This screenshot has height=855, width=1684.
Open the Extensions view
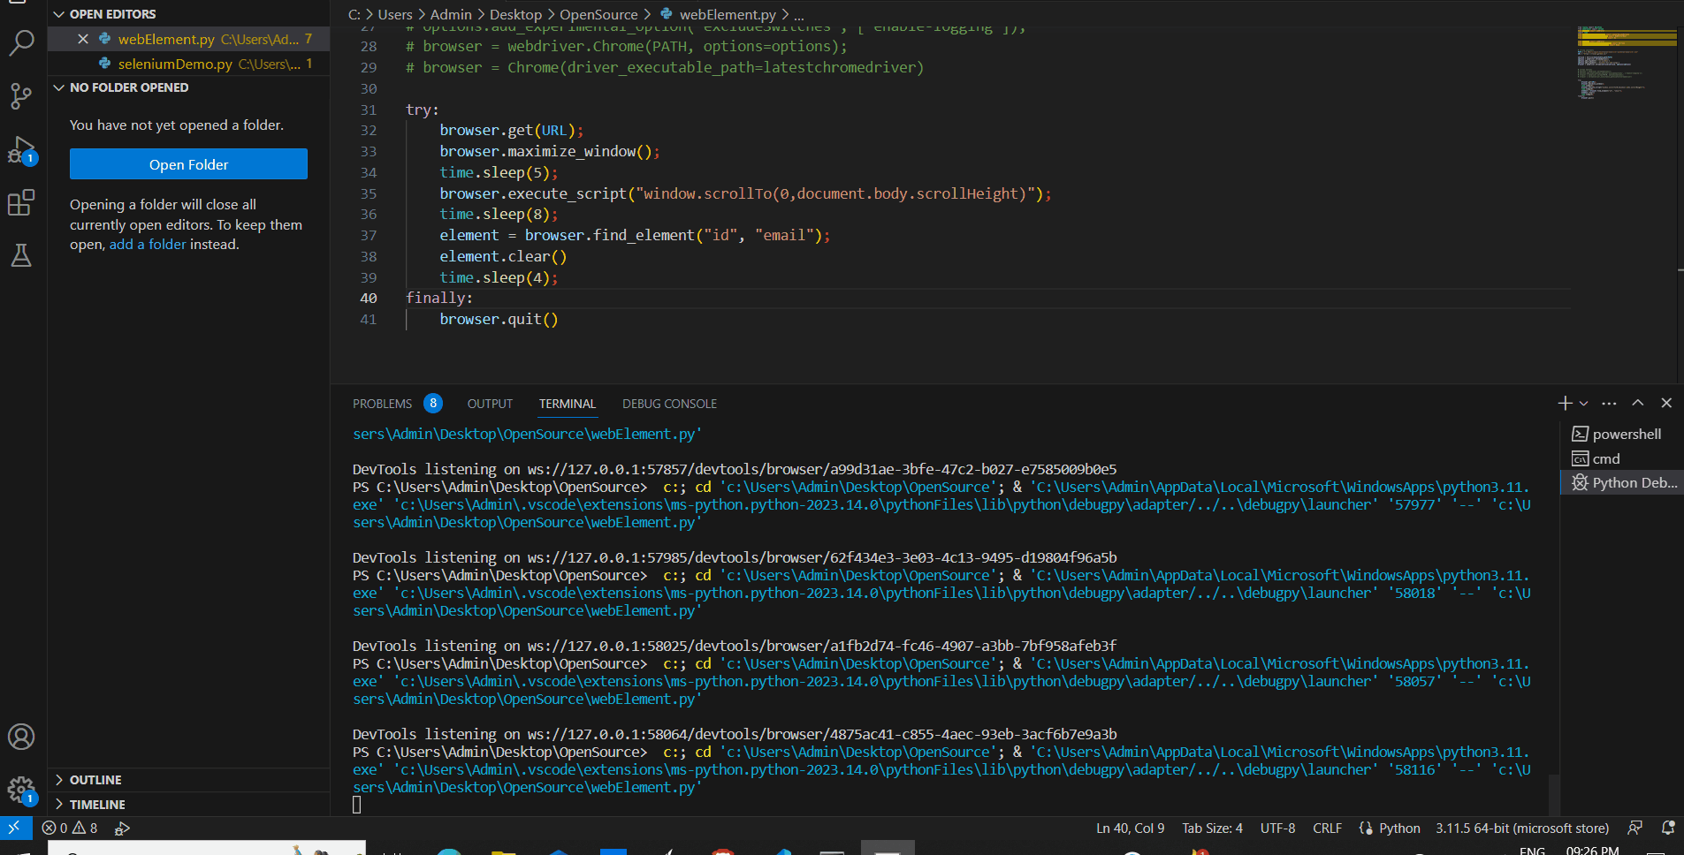pyautogui.click(x=21, y=203)
